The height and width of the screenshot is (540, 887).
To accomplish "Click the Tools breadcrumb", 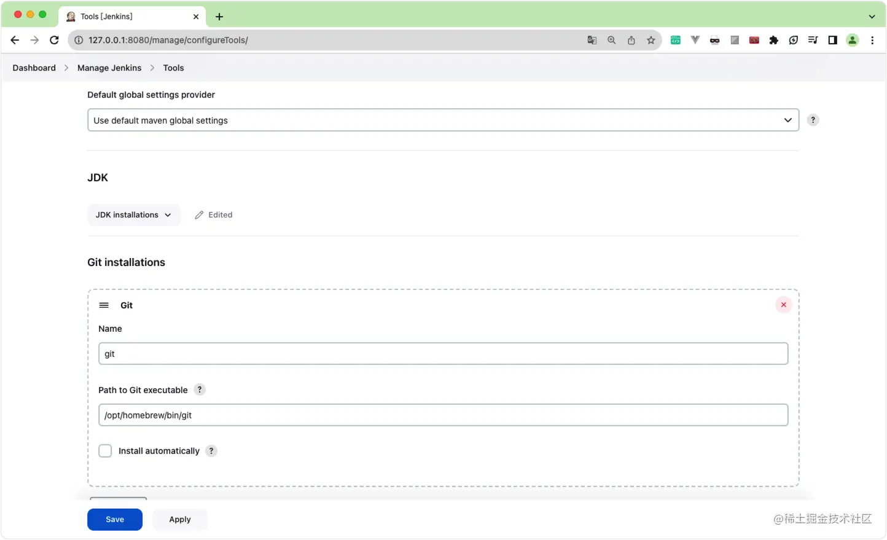I will tap(173, 68).
